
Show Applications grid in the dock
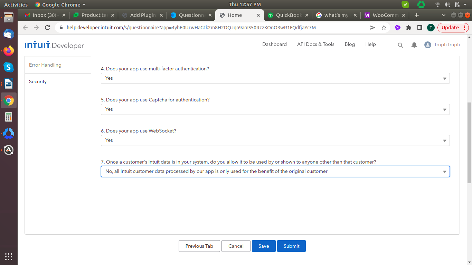click(9, 256)
